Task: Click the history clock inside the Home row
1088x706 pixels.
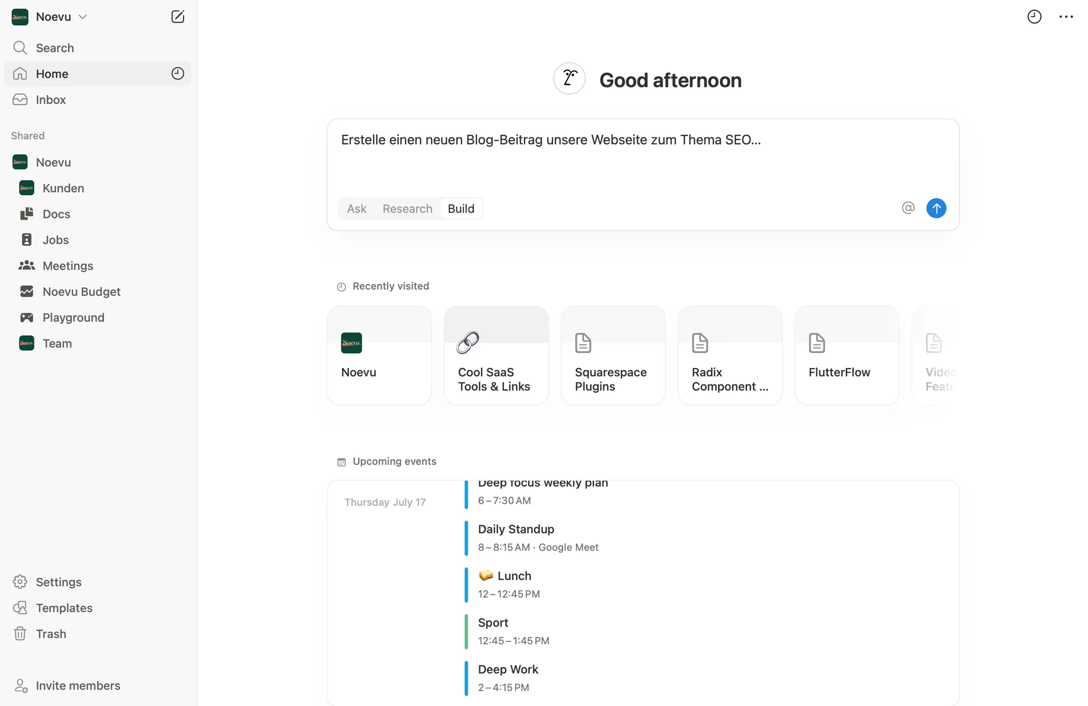Action: [178, 73]
